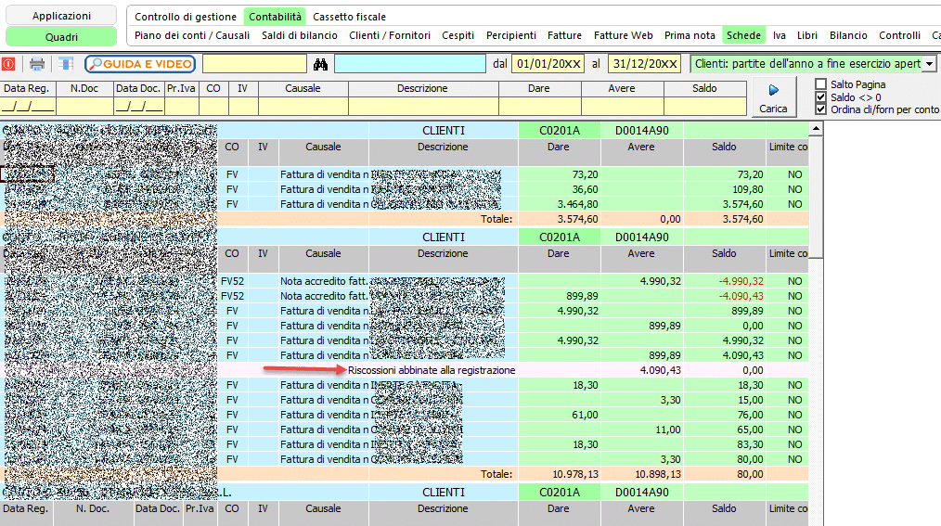The width and height of the screenshot is (941, 526).
Task: Enable the Salto Pagina checkbox
Action: (820, 84)
